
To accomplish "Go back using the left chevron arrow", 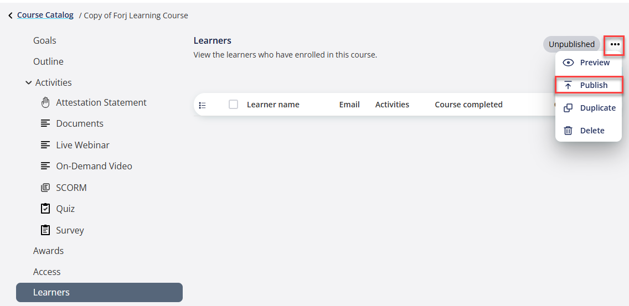I will 11,15.
